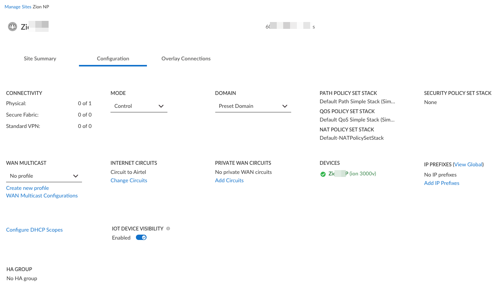This screenshot has width=492, height=284.
Task: Open Configure DHCP Scopes
Action: [34, 230]
